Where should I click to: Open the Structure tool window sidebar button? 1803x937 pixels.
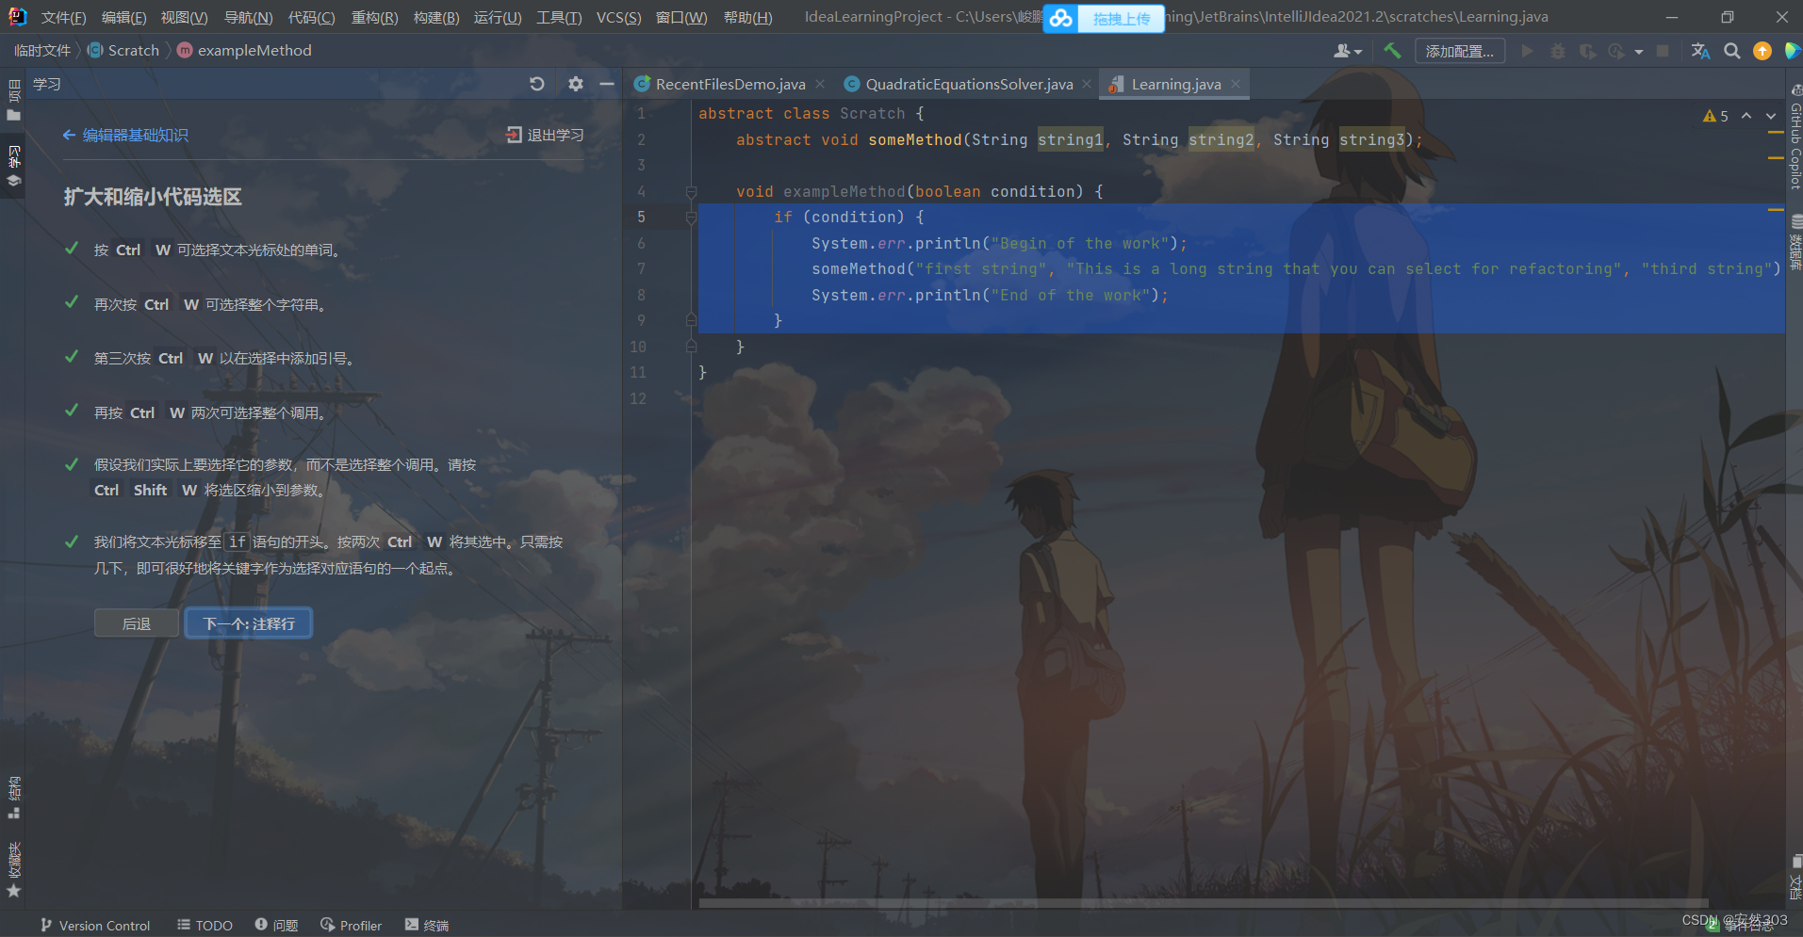click(x=13, y=797)
